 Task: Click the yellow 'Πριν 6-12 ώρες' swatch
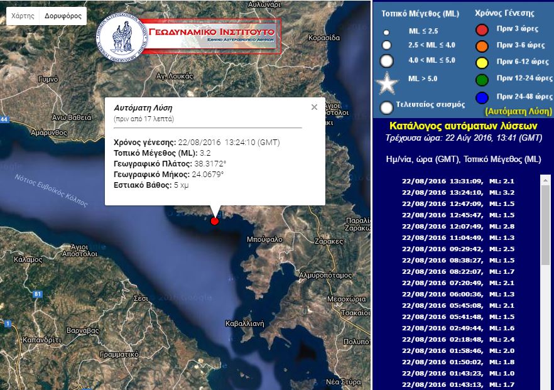coord(481,63)
